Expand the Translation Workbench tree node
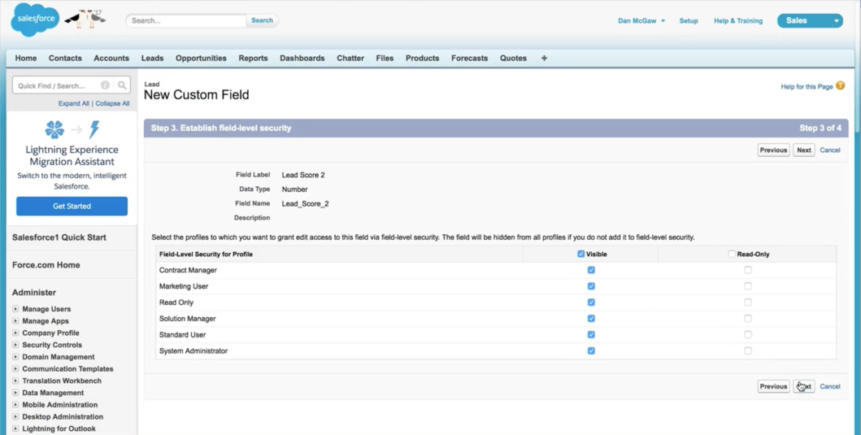The image size is (861, 435). click(15, 381)
